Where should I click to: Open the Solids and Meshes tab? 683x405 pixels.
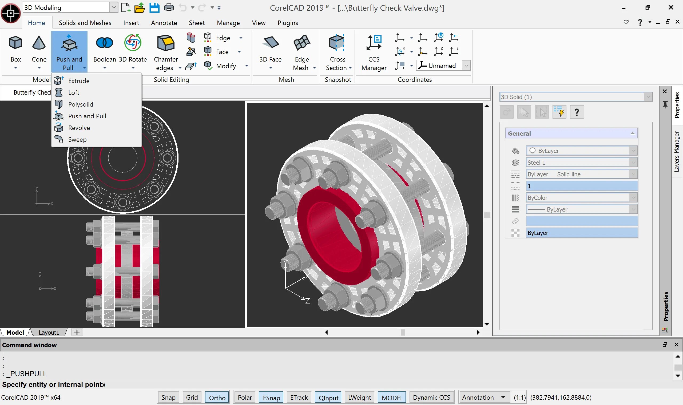(x=85, y=23)
